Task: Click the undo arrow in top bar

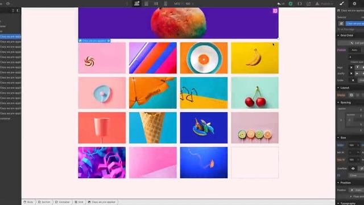Action: pos(279,4)
